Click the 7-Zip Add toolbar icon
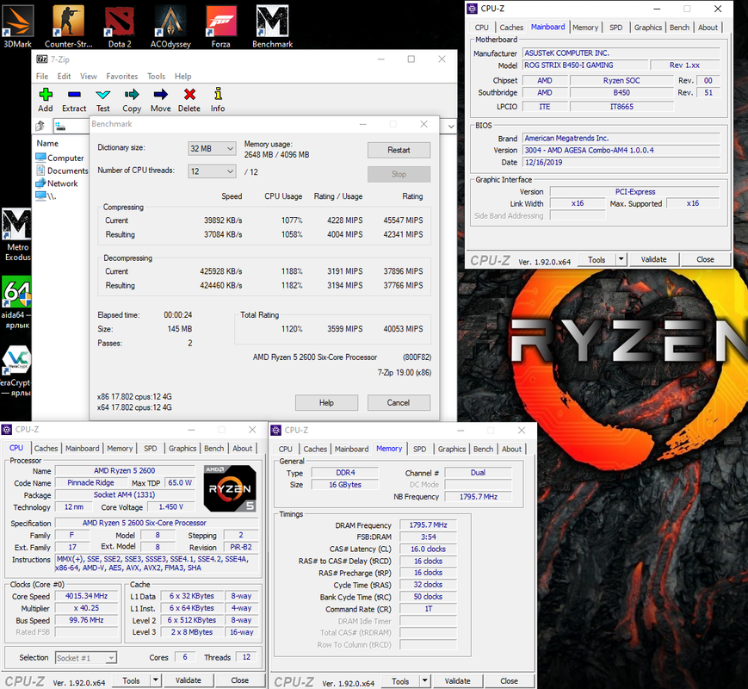The width and height of the screenshot is (748, 689). [x=46, y=100]
